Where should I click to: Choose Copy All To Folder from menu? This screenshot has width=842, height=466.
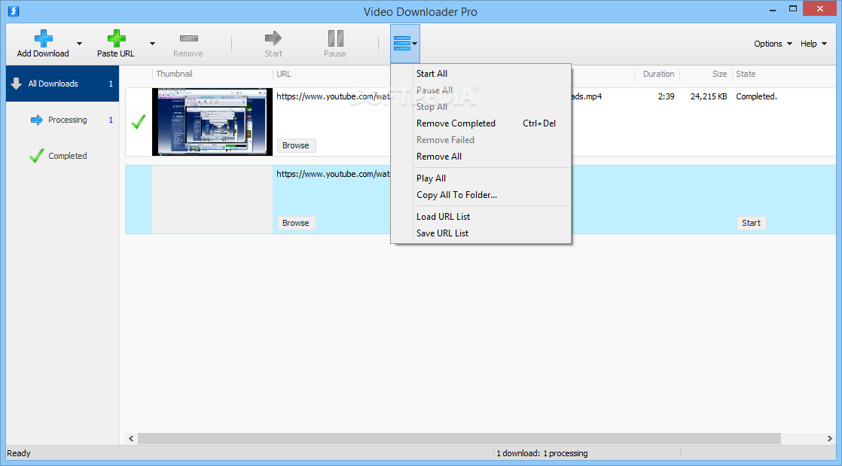(481, 195)
